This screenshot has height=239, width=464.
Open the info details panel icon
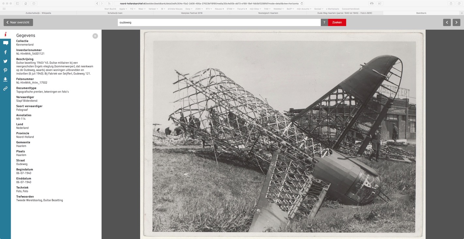(6, 34)
